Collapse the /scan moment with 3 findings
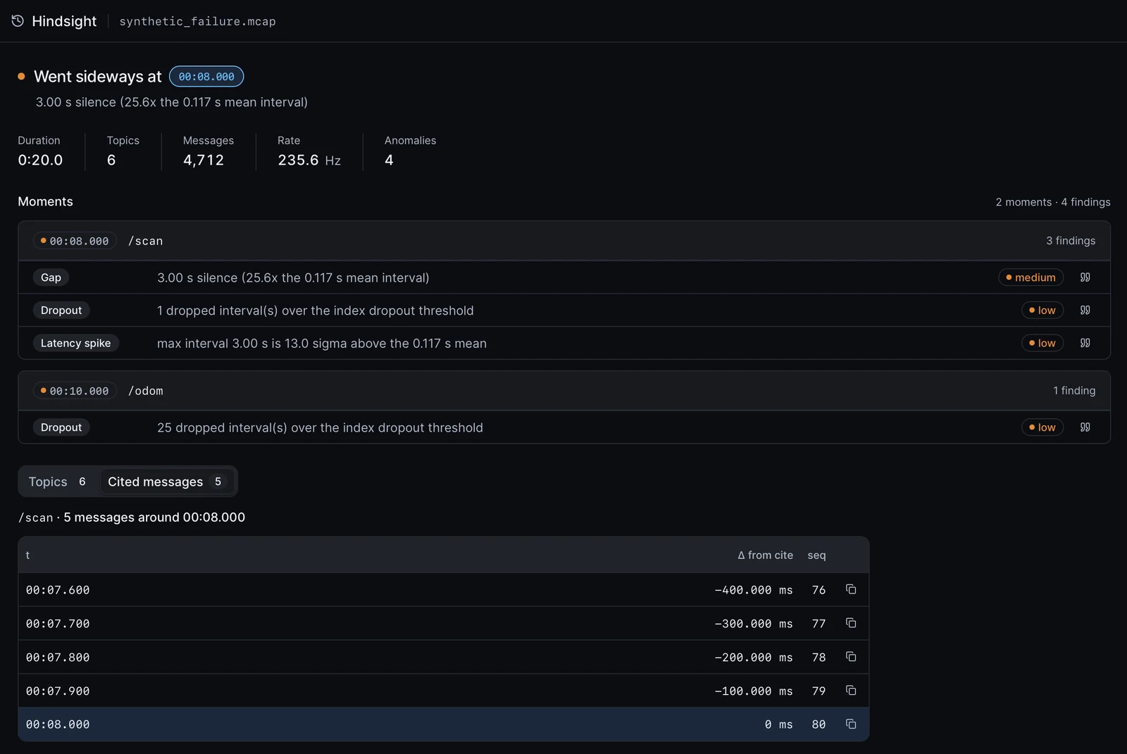This screenshot has height=754, width=1127. pyautogui.click(x=564, y=241)
